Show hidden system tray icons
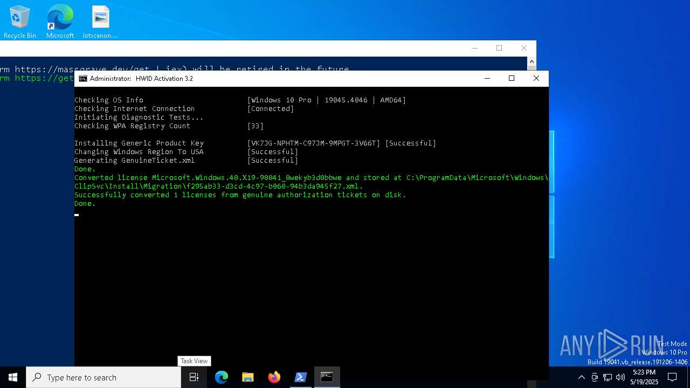 pos(581,377)
